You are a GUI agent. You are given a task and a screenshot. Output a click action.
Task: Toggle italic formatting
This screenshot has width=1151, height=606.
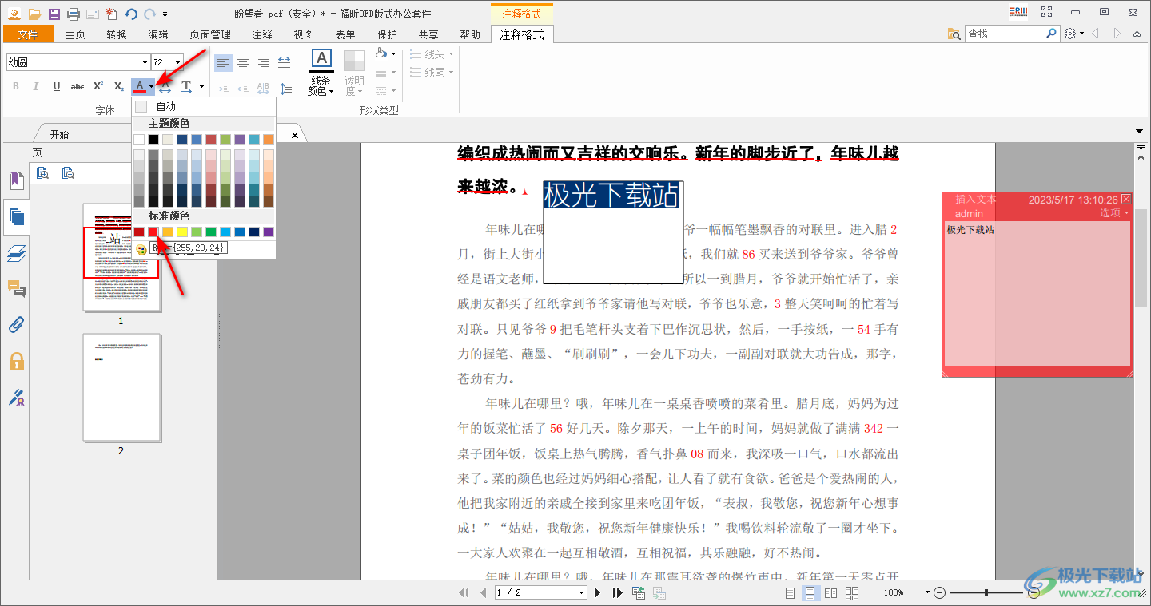point(35,86)
